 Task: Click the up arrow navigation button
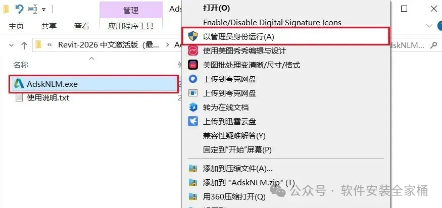[24, 45]
